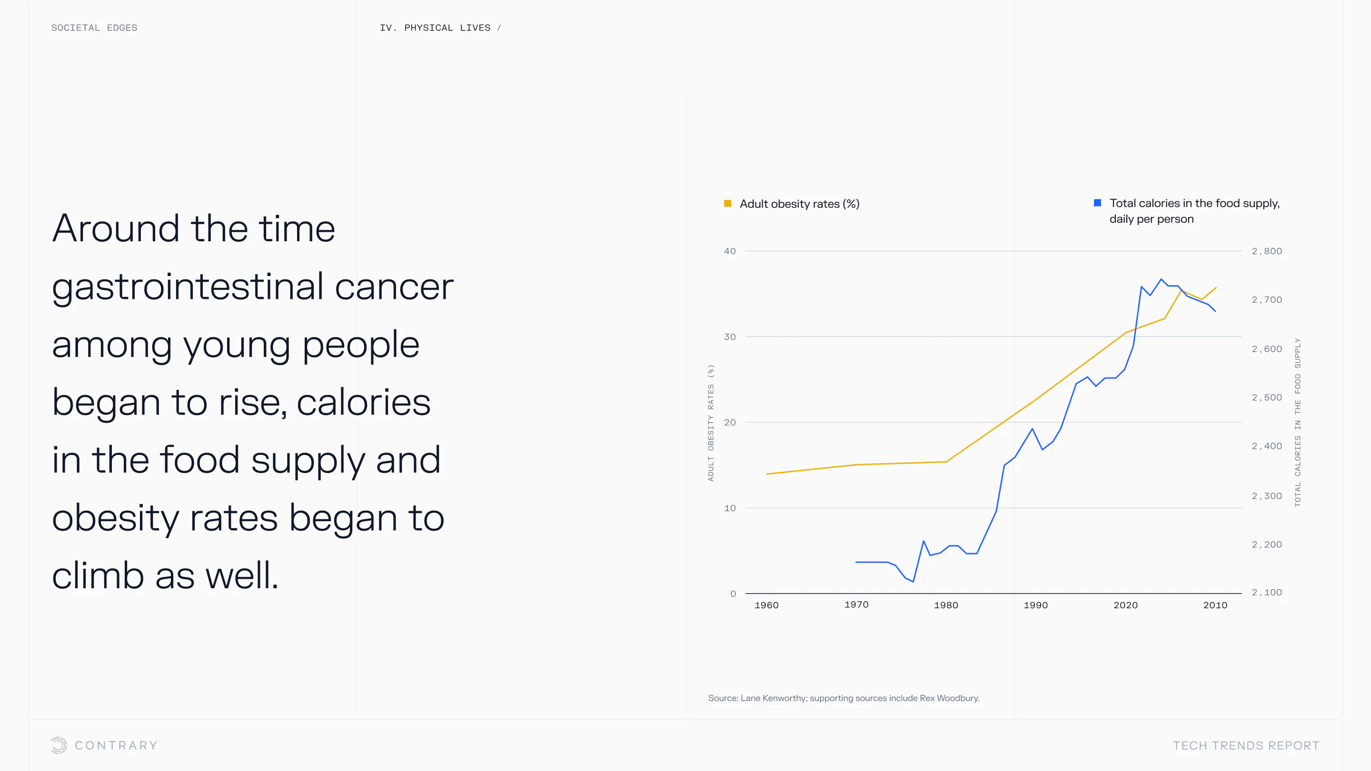Image resolution: width=1371 pixels, height=771 pixels.
Task: Click the CONTRARY wordmark in footer
Action: tap(116, 745)
